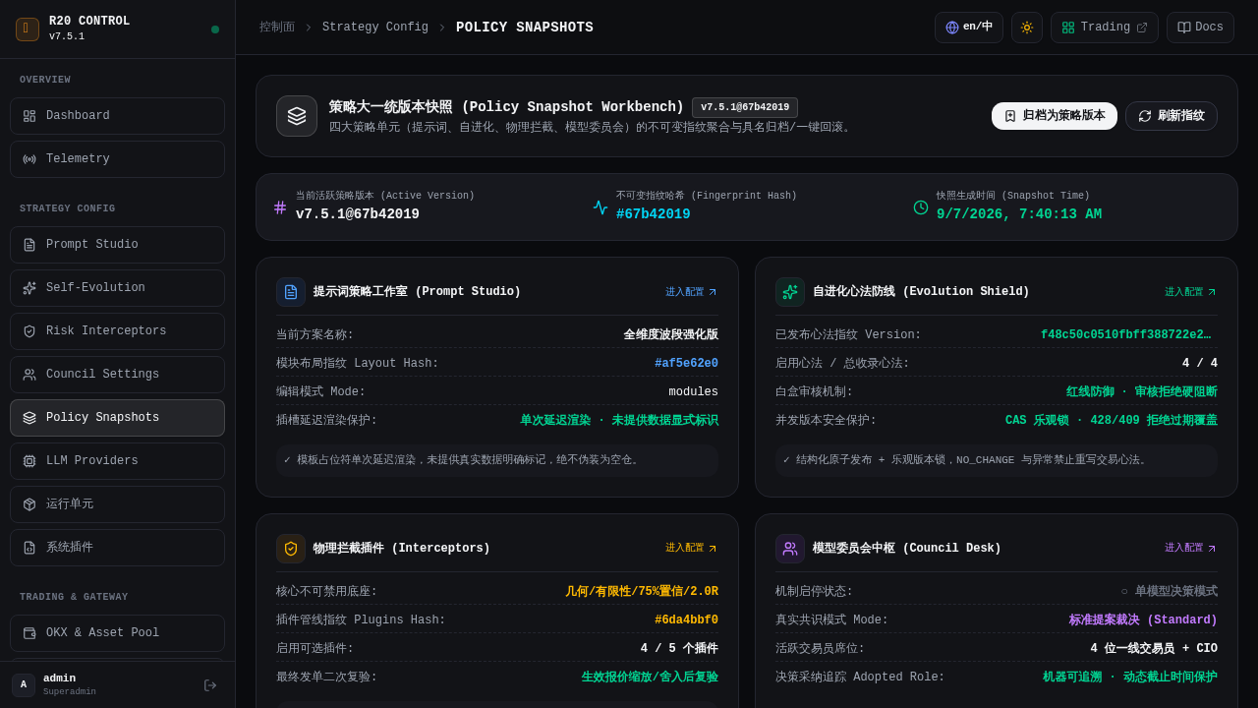Select Council Settings in sidebar
This screenshot has height=708, width=1258.
117,375
